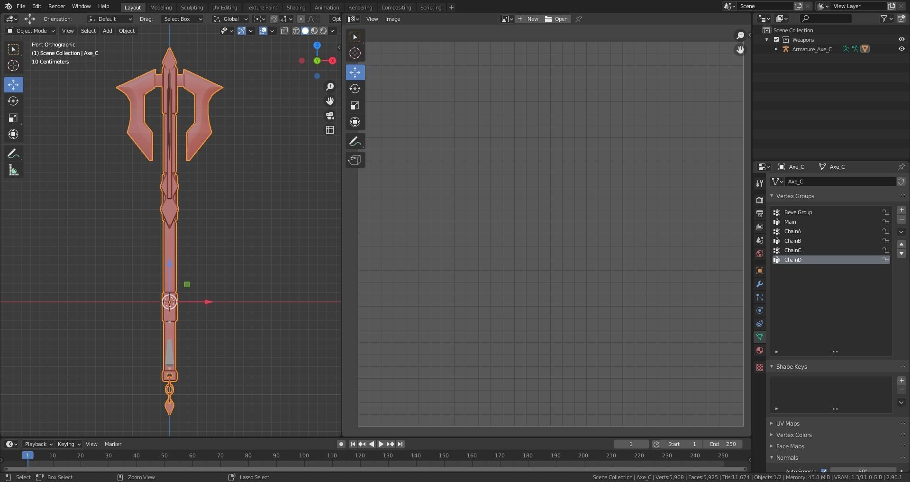Add a new shape key
910x482 pixels.
pos(901,381)
